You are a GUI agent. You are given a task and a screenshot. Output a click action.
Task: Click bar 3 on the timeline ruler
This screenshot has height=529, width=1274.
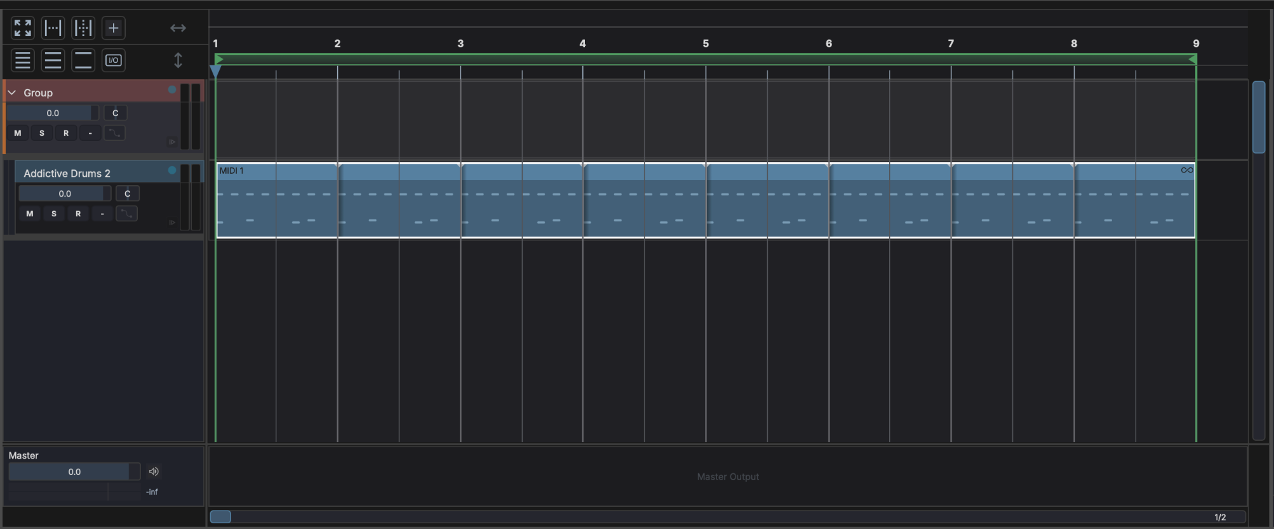460,43
